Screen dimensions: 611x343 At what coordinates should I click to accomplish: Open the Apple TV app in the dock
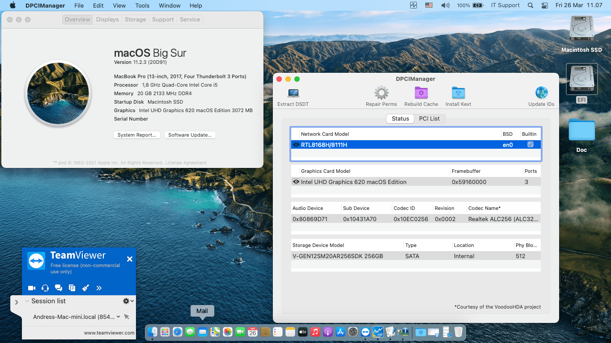pyautogui.click(x=303, y=332)
